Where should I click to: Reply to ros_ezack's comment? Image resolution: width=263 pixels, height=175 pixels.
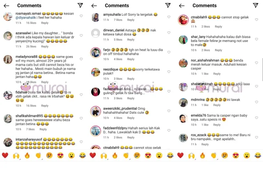205,144
